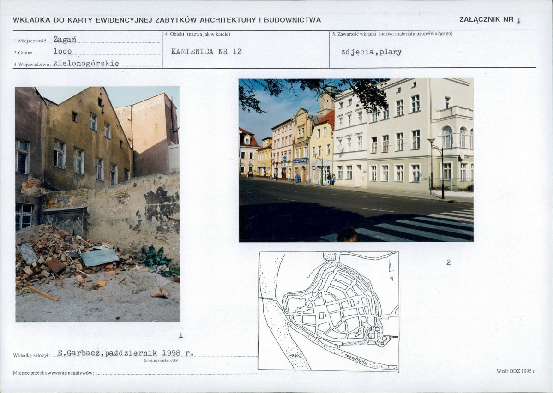Open the street view photograph of tenements
This screenshot has width=553, height=393.
(x=355, y=160)
